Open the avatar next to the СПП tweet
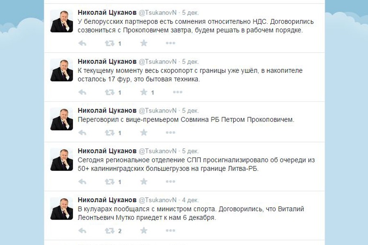This screenshot has height=245, width=368. [x=62, y=159]
